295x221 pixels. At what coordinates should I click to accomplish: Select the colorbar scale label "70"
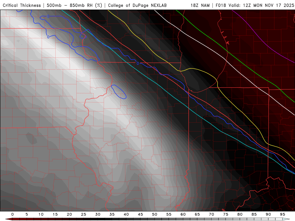(211, 214)
